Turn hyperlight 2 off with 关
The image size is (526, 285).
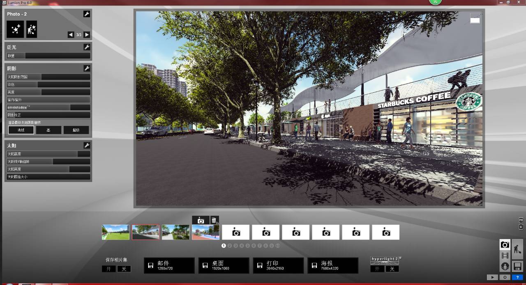point(392,269)
